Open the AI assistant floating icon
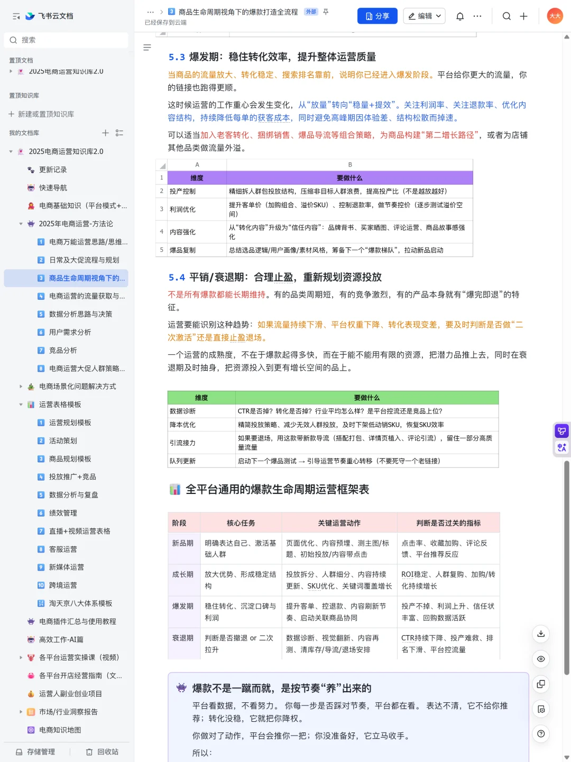The height and width of the screenshot is (762, 571). click(x=561, y=431)
